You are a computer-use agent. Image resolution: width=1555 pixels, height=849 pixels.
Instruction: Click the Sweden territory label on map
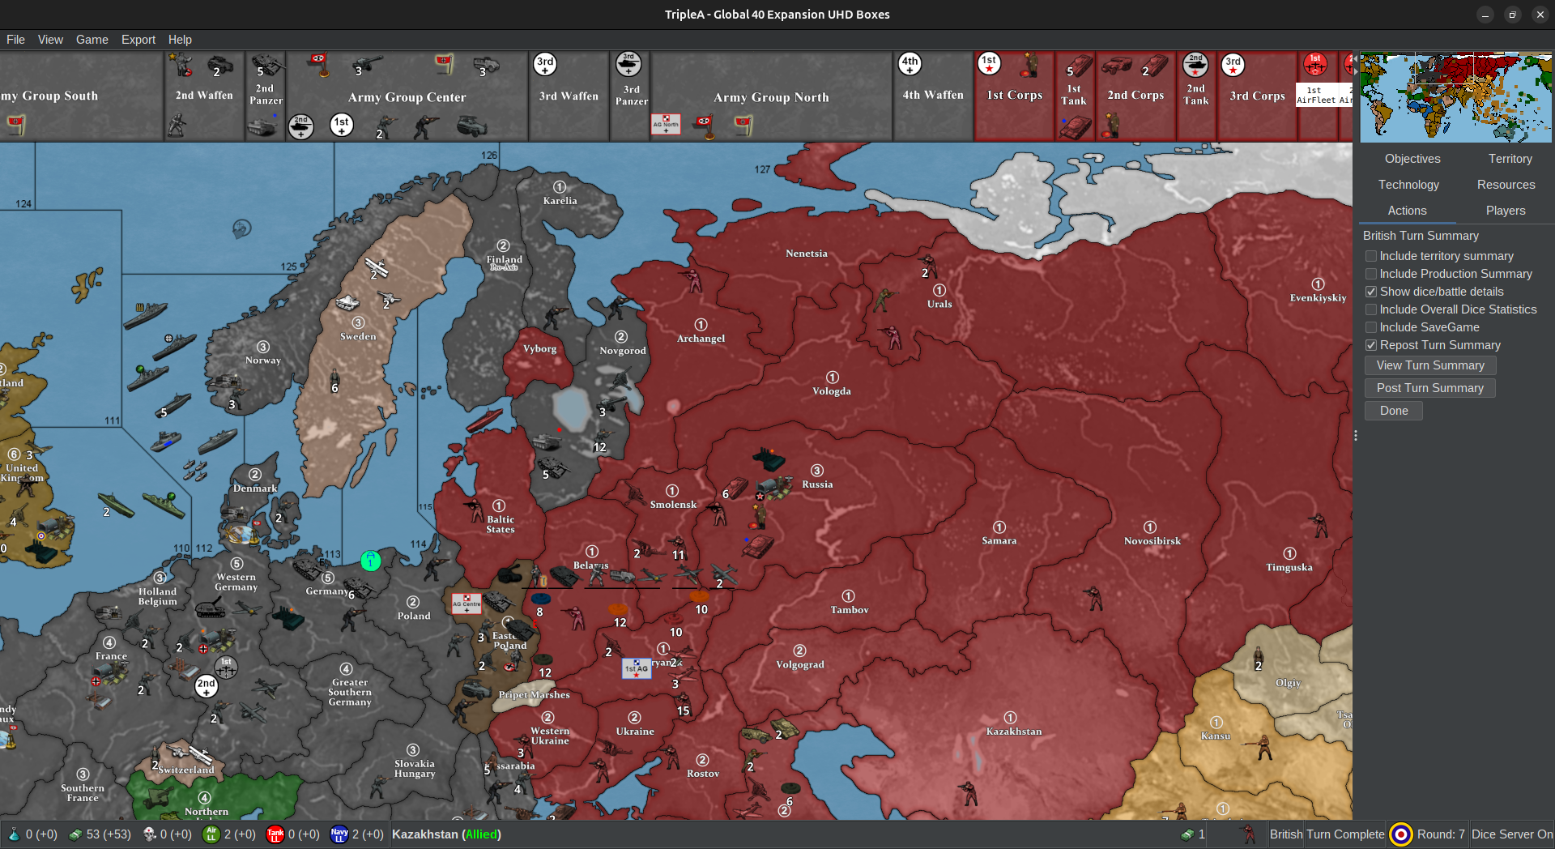pyautogui.click(x=358, y=336)
